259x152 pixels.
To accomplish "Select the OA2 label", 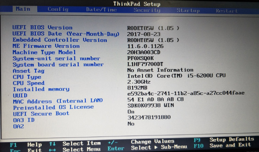I will click(x=18, y=126).
